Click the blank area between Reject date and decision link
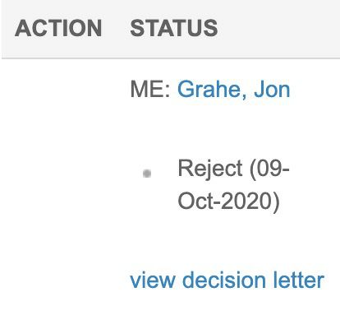The image size is (340, 329). pyautogui.click(x=227, y=241)
